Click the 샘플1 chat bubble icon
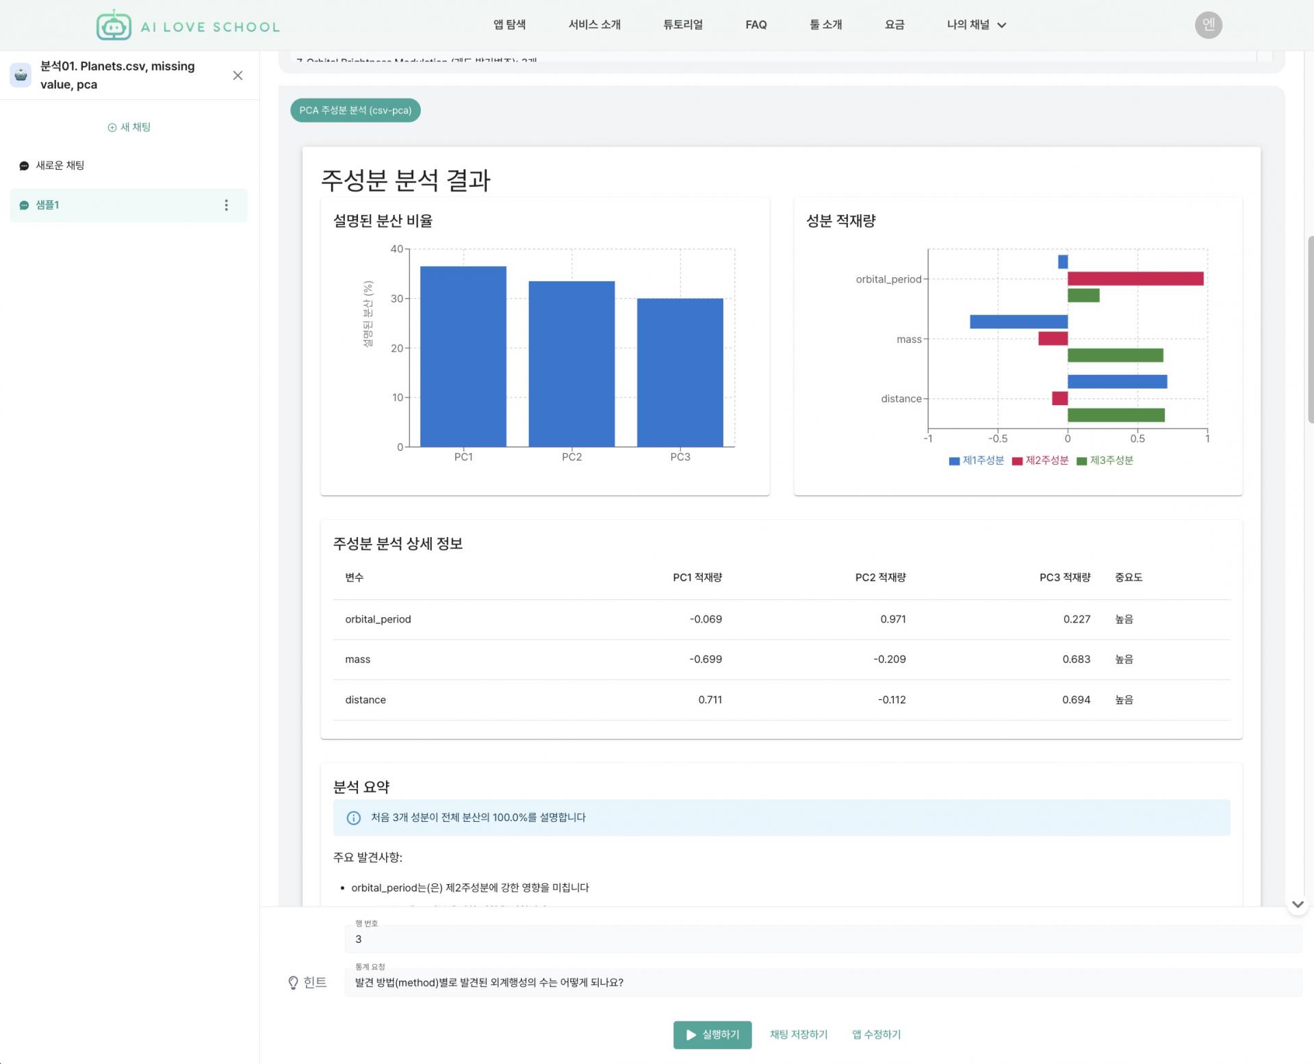Viewport: 1314px width, 1064px height. click(24, 205)
